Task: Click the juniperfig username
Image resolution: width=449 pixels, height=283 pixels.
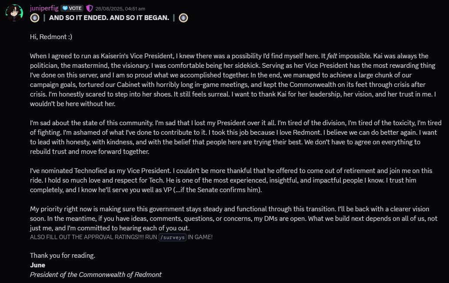Action: click(44, 8)
